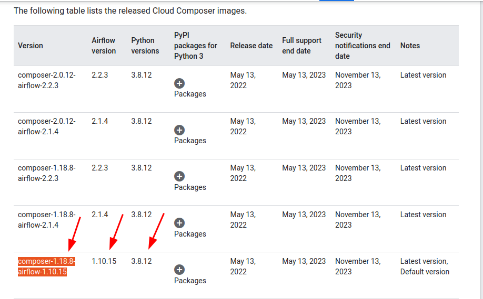This screenshot has width=483, height=299.
Task: Click the Release date column header
Action: click(251, 46)
